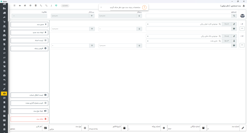Click the open book icon in sidebar
This screenshot has width=247, height=133.
coord(4,40)
